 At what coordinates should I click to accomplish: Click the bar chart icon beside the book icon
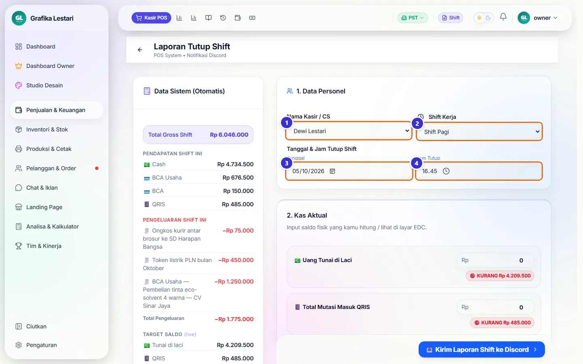pyautogui.click(x=194, y=18)
